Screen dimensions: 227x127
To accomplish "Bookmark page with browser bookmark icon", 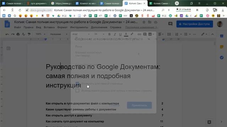I will [x=197, y=10].
